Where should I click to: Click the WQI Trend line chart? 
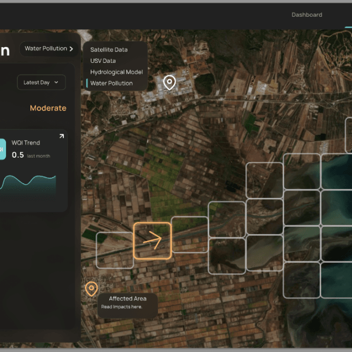[28, 184]
